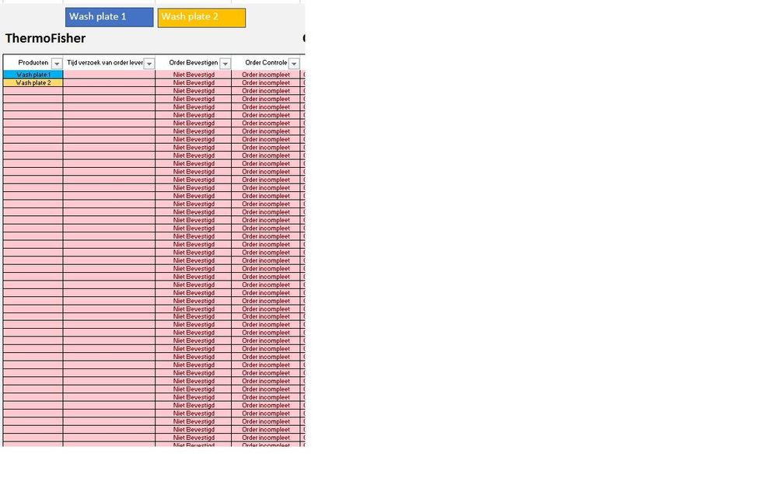Click the partially visible column at the right edge
This screenshot has height=485, width=776.
303,233
